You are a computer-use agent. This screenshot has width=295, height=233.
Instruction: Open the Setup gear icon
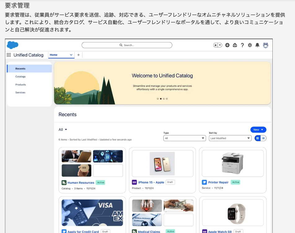(250, 45)
